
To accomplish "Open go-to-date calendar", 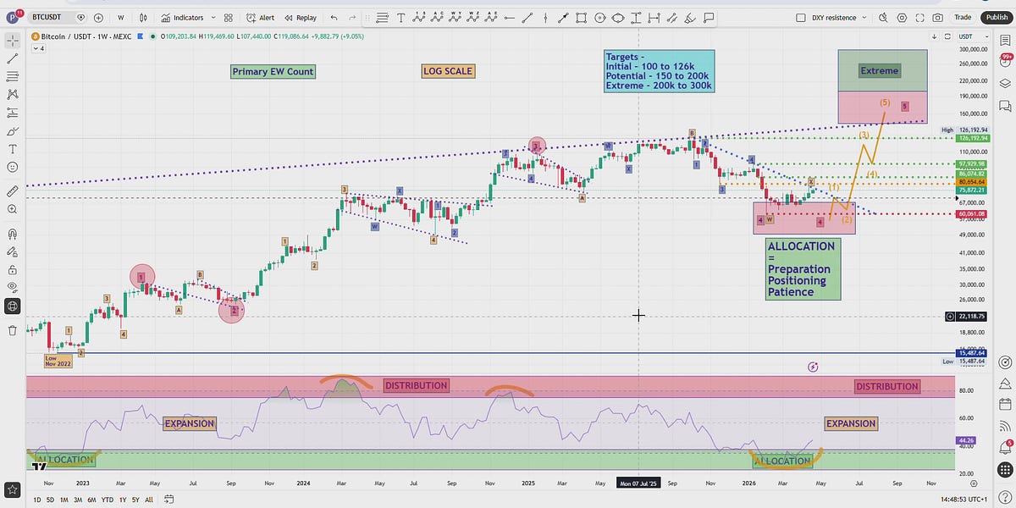I will click(170, 500).
